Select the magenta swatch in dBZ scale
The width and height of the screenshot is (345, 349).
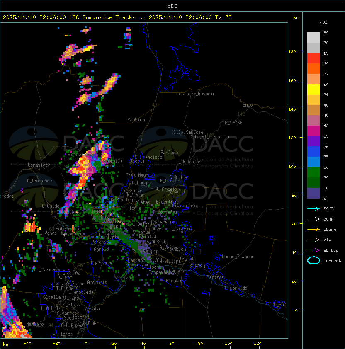coord(313,131)
